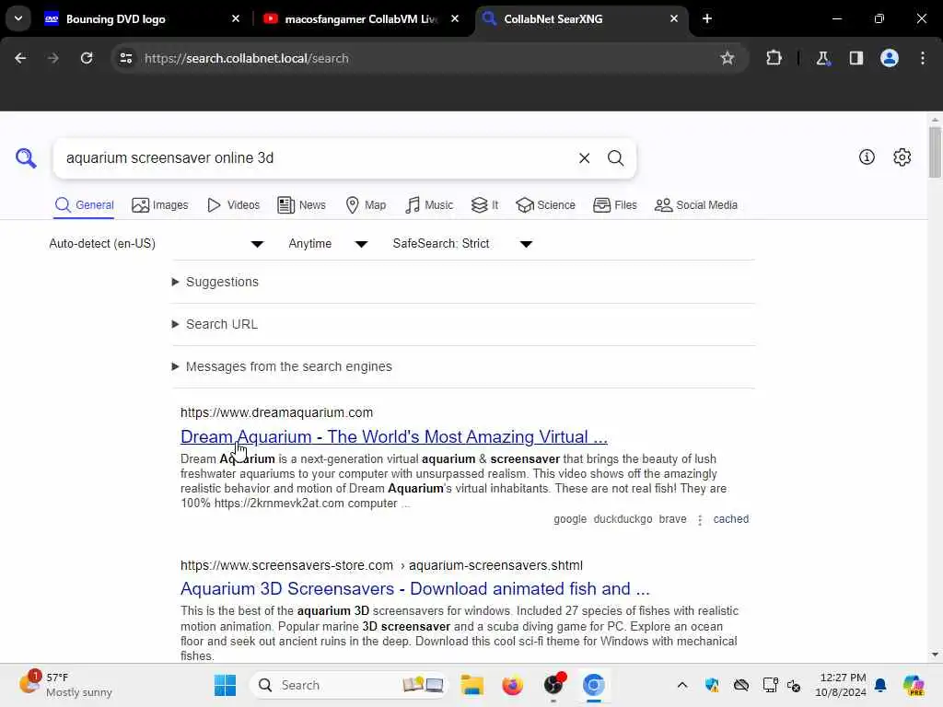Open the Windows Start menu
The width and height of the screenshot is (943, 707).
pos(225,685)
